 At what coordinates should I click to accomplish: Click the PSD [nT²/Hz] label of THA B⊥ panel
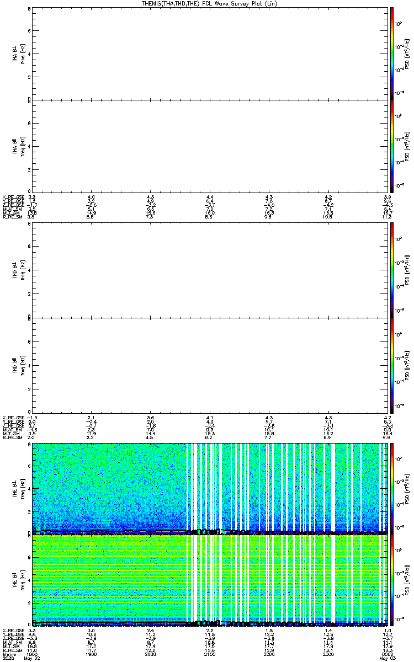[407, 54]
